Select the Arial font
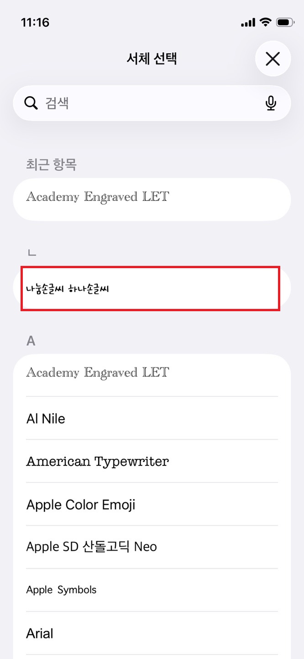This screenshot has width=304, height=659. (x=152, y=633)
